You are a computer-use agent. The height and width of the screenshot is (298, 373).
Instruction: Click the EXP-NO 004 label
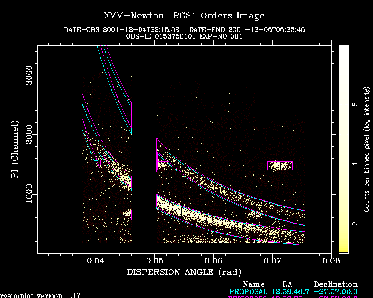[x=221, y=36]
